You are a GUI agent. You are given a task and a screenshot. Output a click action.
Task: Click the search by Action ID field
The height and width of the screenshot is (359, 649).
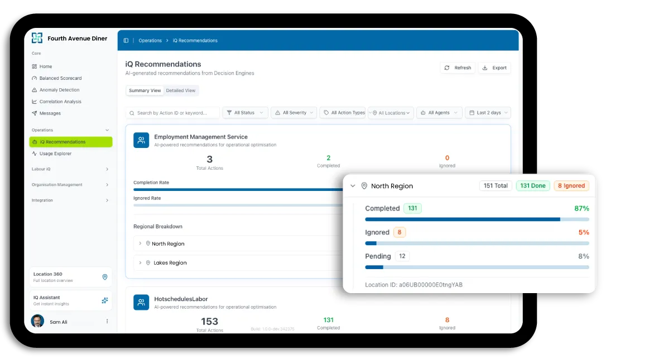(173, 113)
